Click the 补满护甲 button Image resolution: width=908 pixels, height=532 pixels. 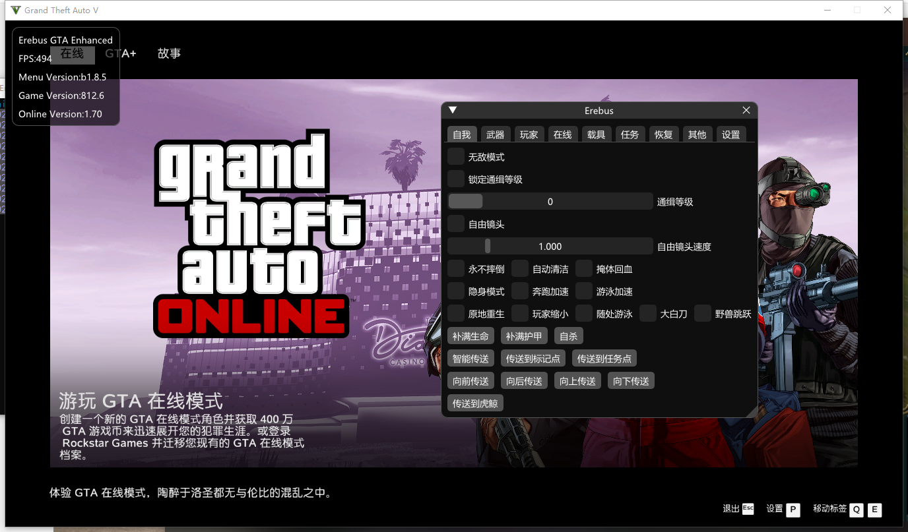(524, 336)
